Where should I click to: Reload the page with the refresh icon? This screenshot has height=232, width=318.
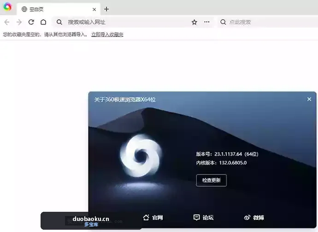point(31,22)
